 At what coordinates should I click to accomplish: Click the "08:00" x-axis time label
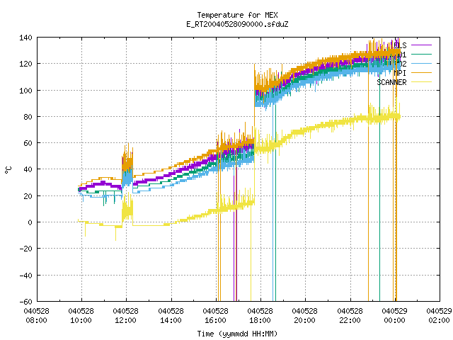point(36,320)
